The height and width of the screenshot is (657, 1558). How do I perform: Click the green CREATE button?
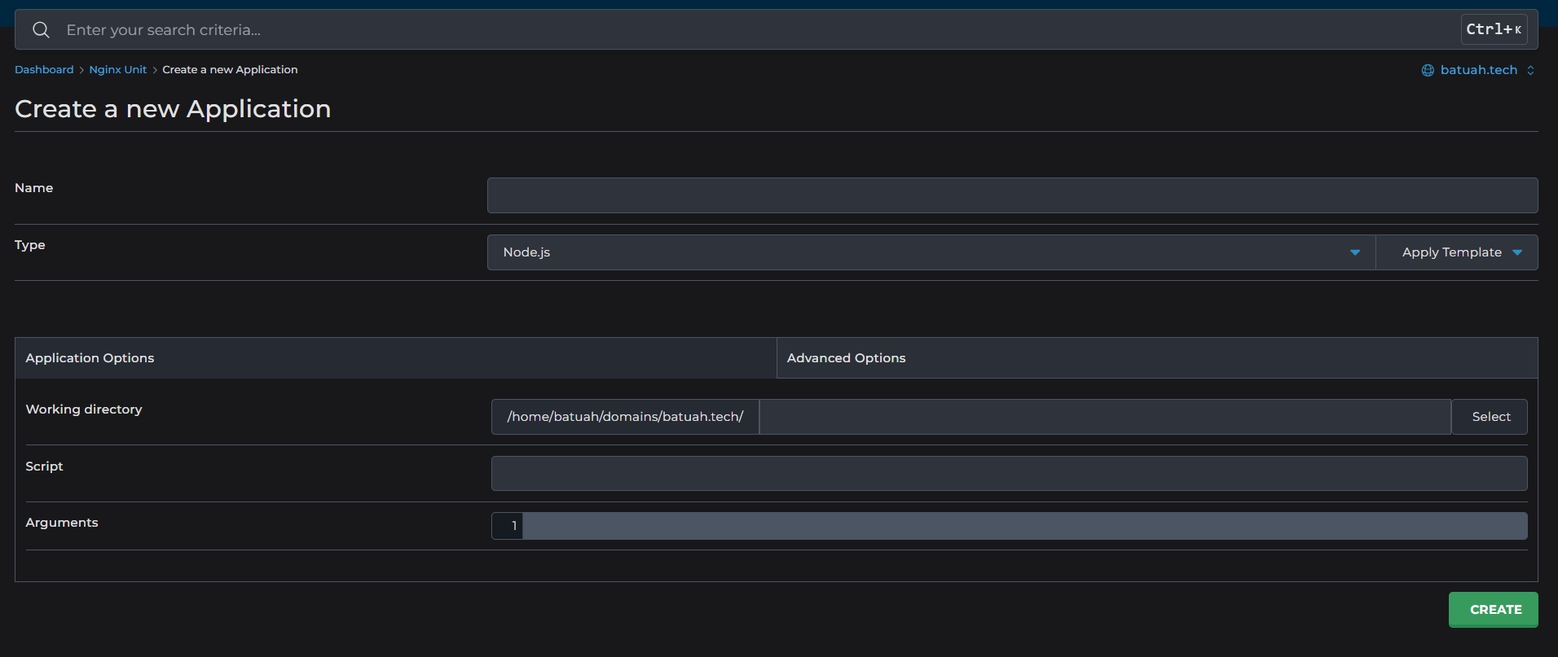pos(1493,610)
